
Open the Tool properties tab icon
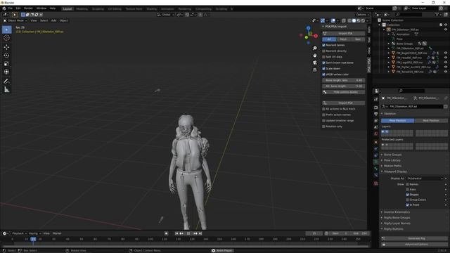tap(376, 99)
